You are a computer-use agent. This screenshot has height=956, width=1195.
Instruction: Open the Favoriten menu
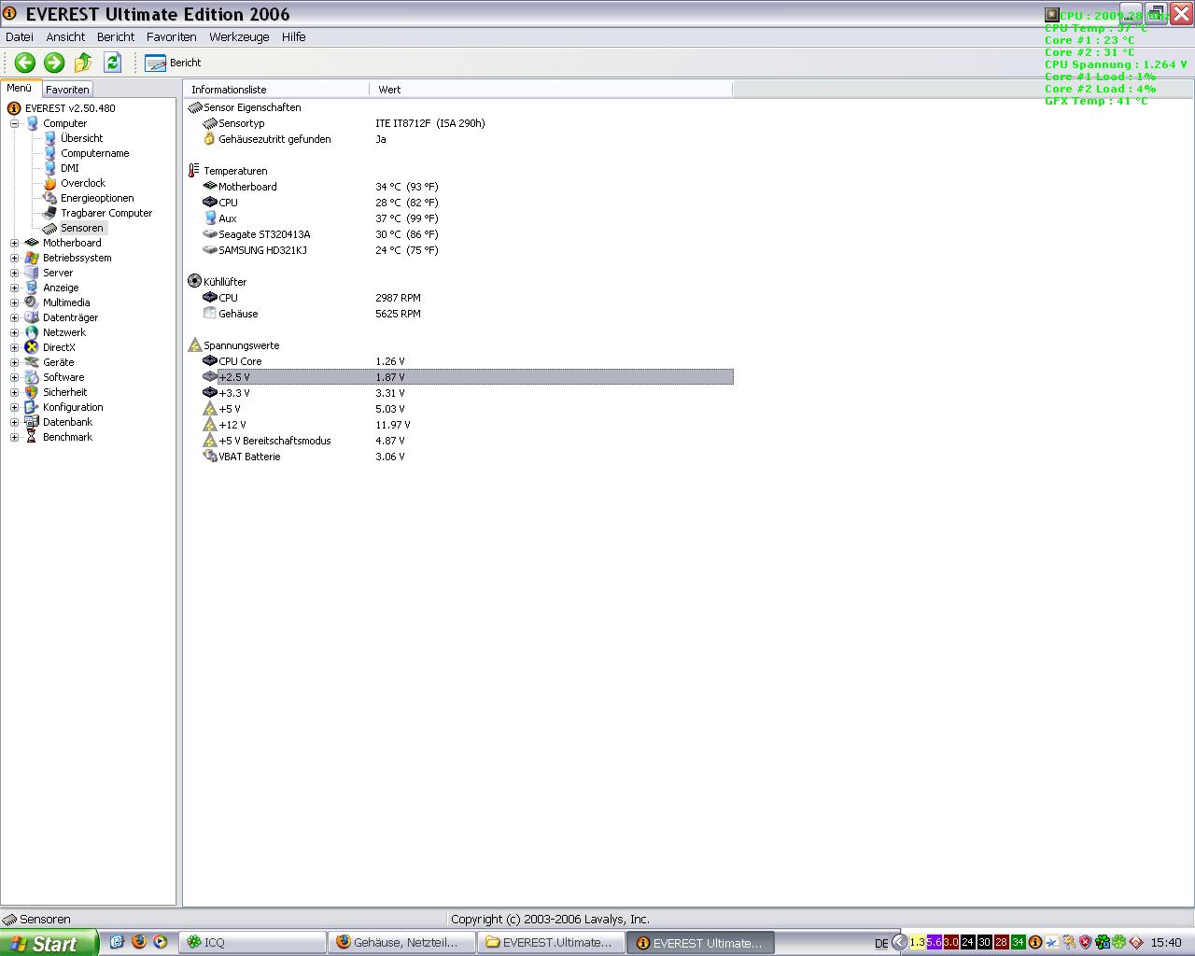(x=172, y=36)
